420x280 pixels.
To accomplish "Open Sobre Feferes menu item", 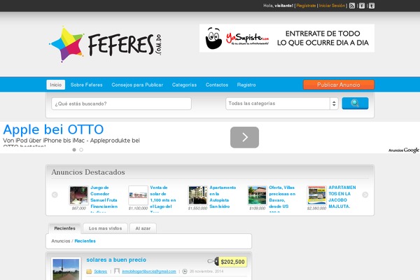I will point(87,85).
